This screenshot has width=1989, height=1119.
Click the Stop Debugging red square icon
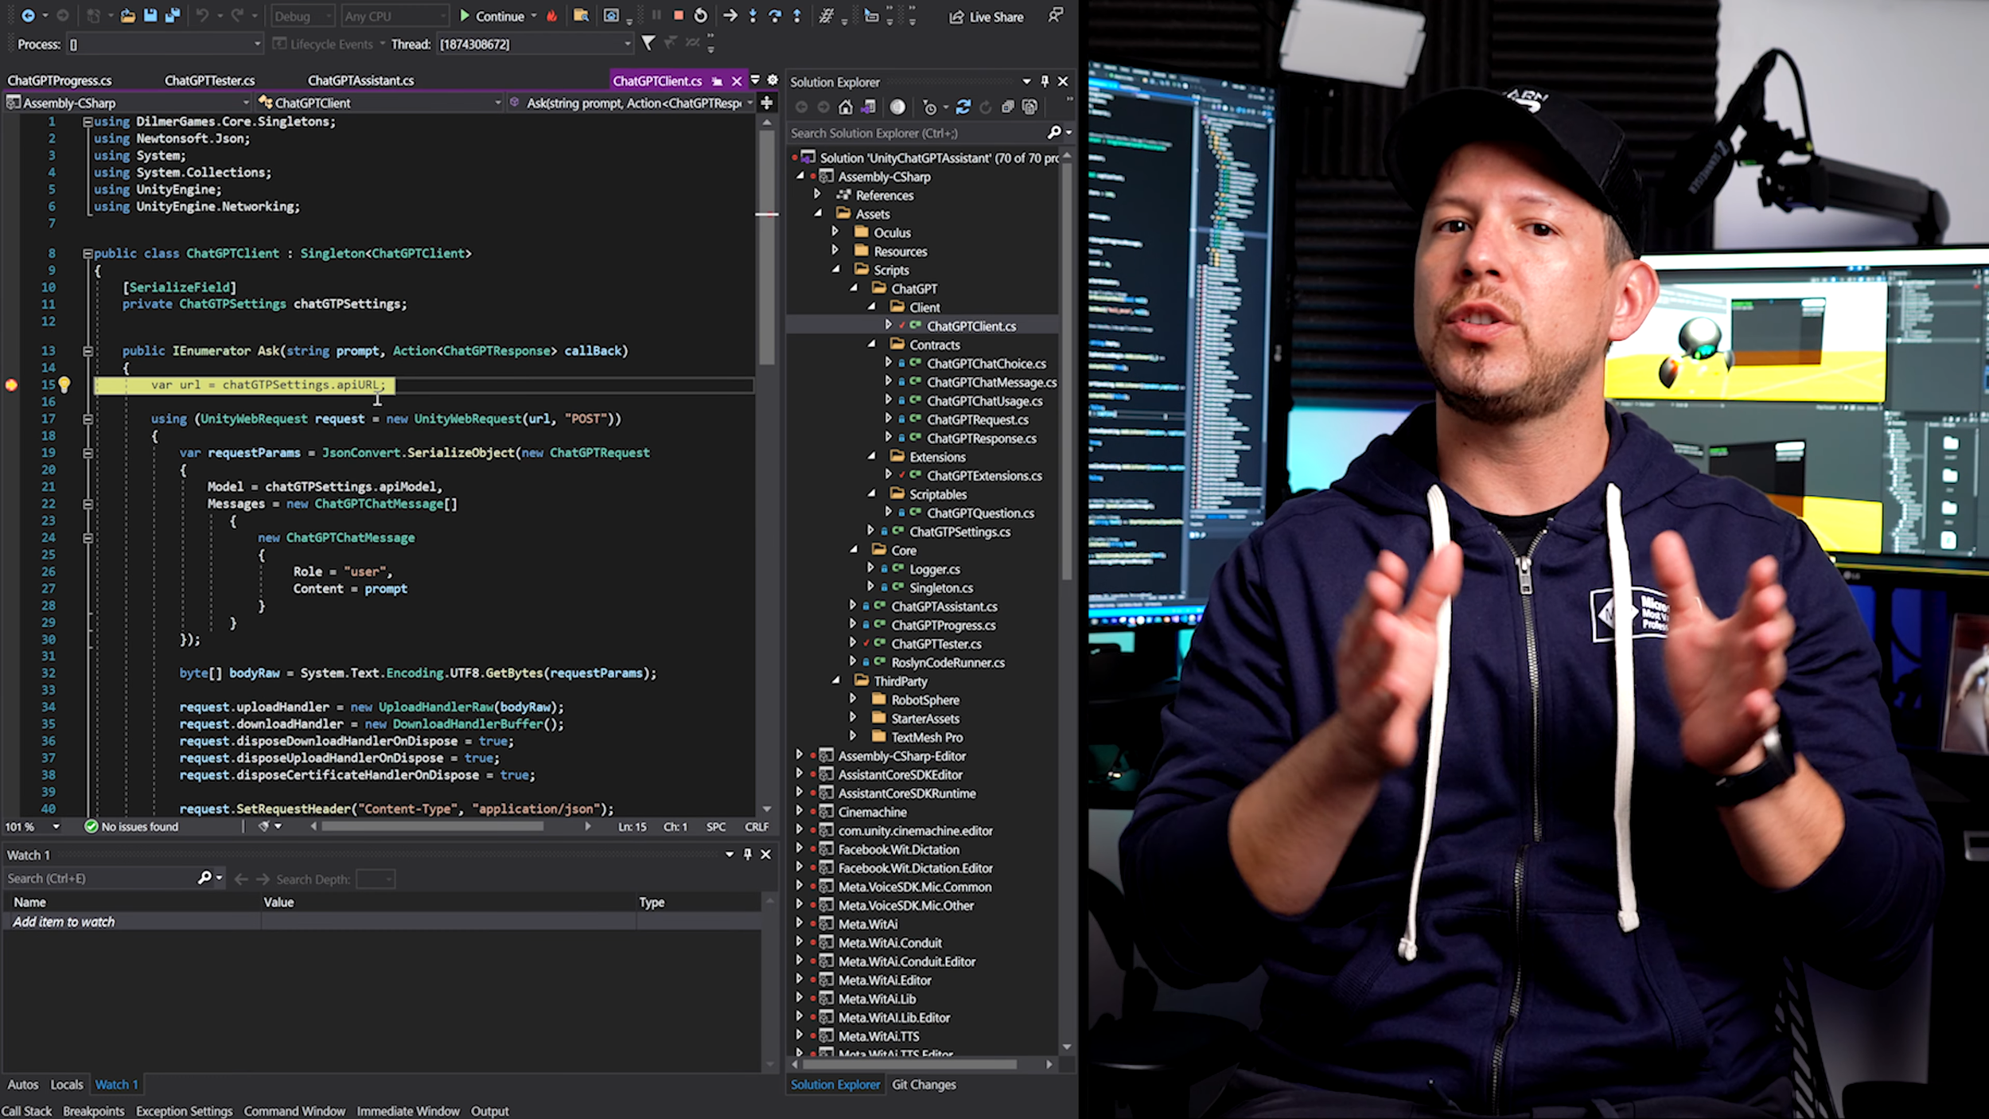coord(679,16)
